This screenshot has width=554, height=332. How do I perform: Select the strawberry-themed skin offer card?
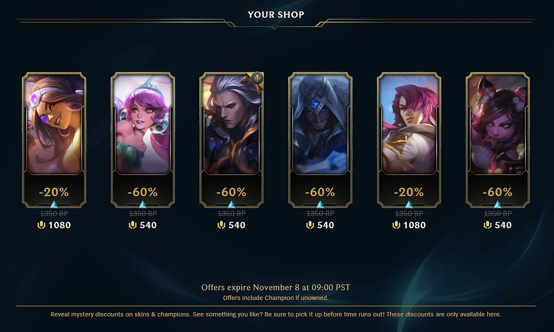498,140
